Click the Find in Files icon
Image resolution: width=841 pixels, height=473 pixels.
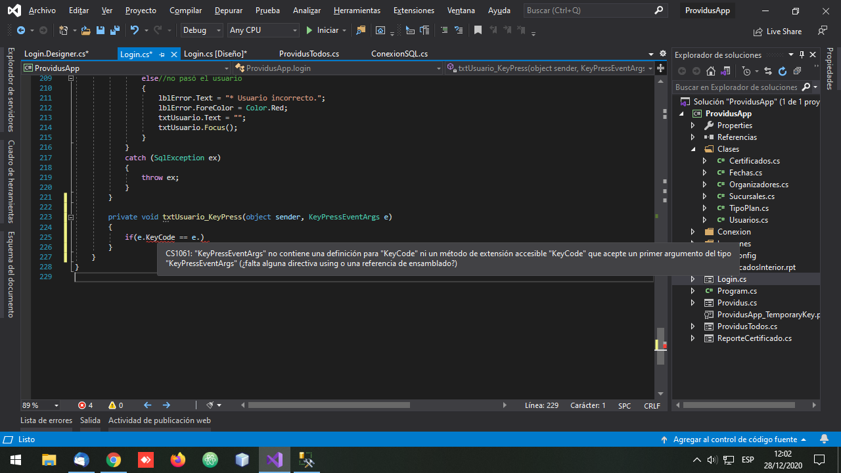(x=361, y=30)
